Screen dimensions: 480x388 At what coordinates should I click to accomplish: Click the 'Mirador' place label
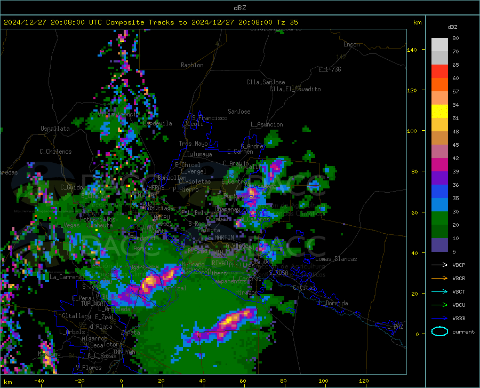click(246, 292)
